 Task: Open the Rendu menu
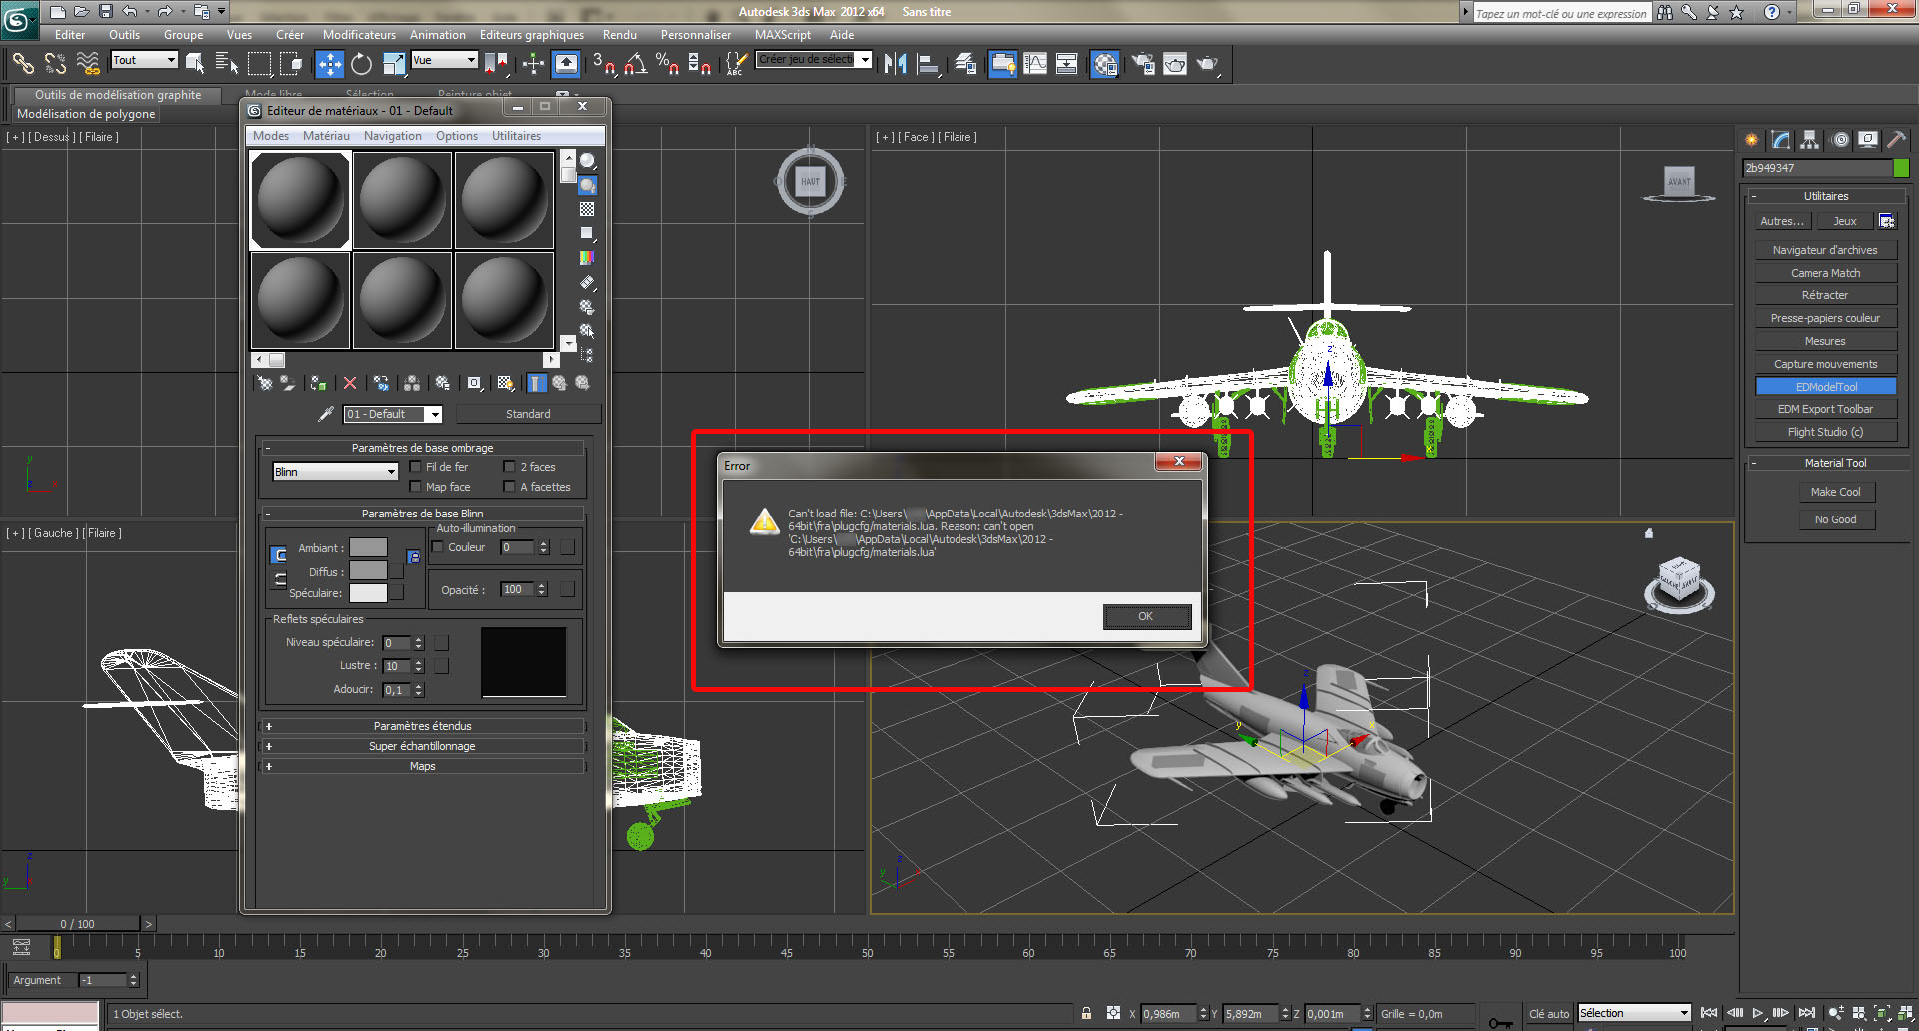[x=620, y=35]
